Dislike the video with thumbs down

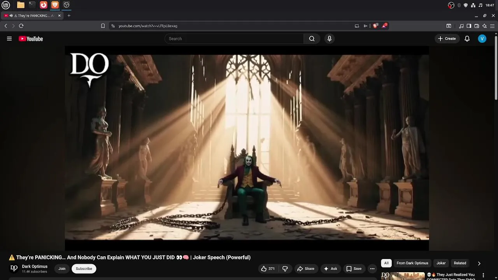pos(285,269)
